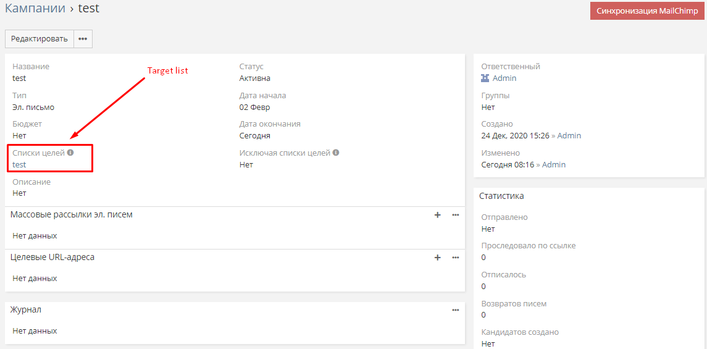
Task: Click info icon beside Списки целей
Action: tap(70, 153)
